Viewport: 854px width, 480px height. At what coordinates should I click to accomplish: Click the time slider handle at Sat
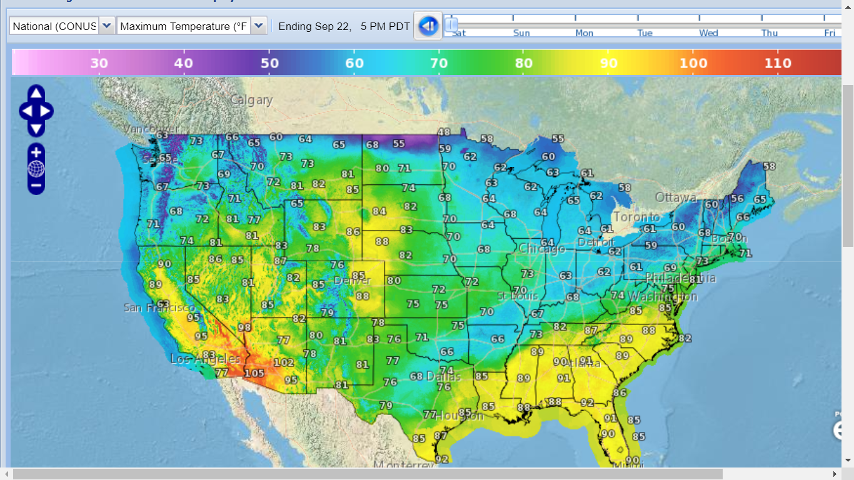click(x=451, y=25)
